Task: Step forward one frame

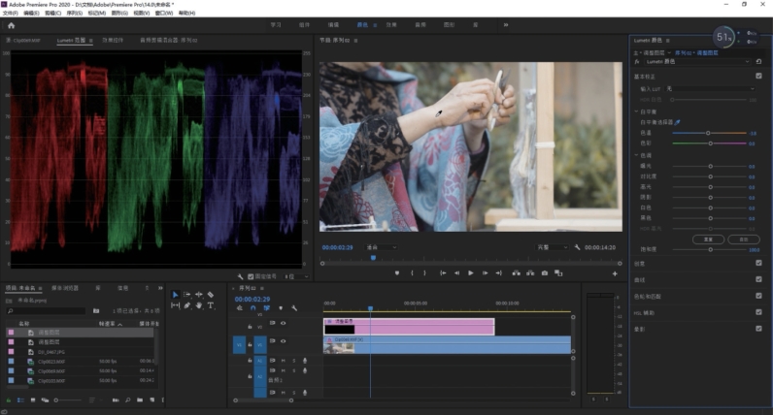Action: point(486,273)
